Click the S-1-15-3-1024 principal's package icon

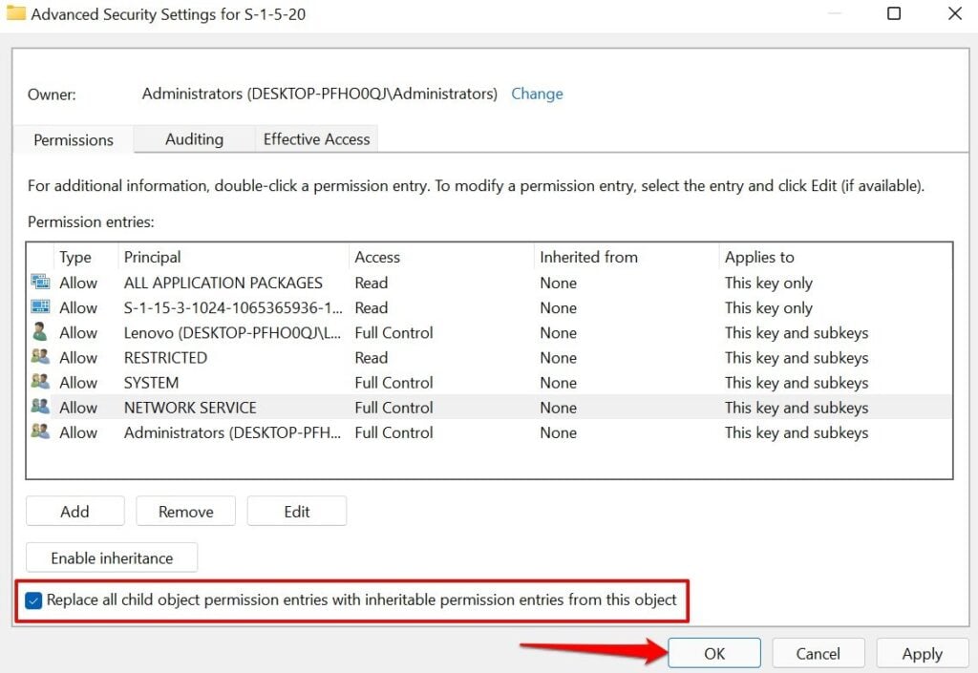(x=40, y=307)
